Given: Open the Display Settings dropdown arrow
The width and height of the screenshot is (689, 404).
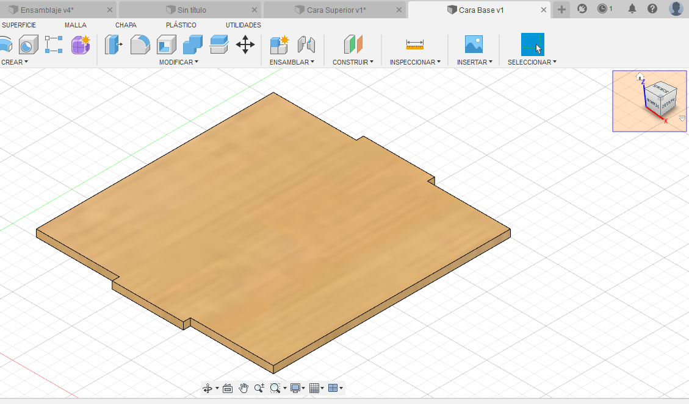Looking at the screenshot, I should (303, 388).
